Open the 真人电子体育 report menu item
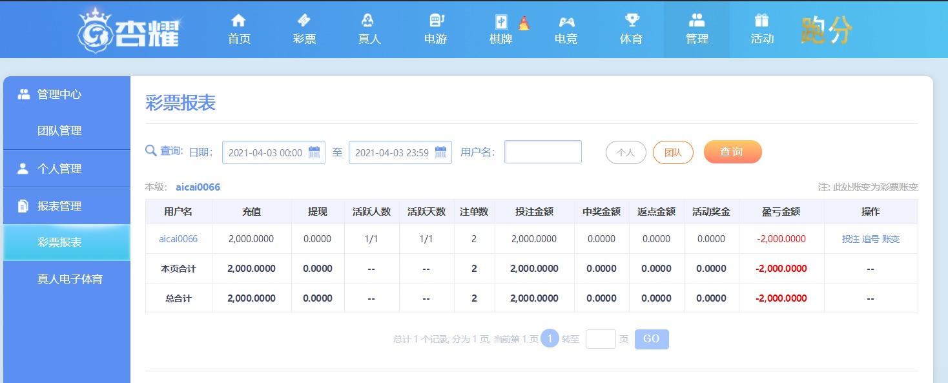948x383 pixels. click(70, 279)
